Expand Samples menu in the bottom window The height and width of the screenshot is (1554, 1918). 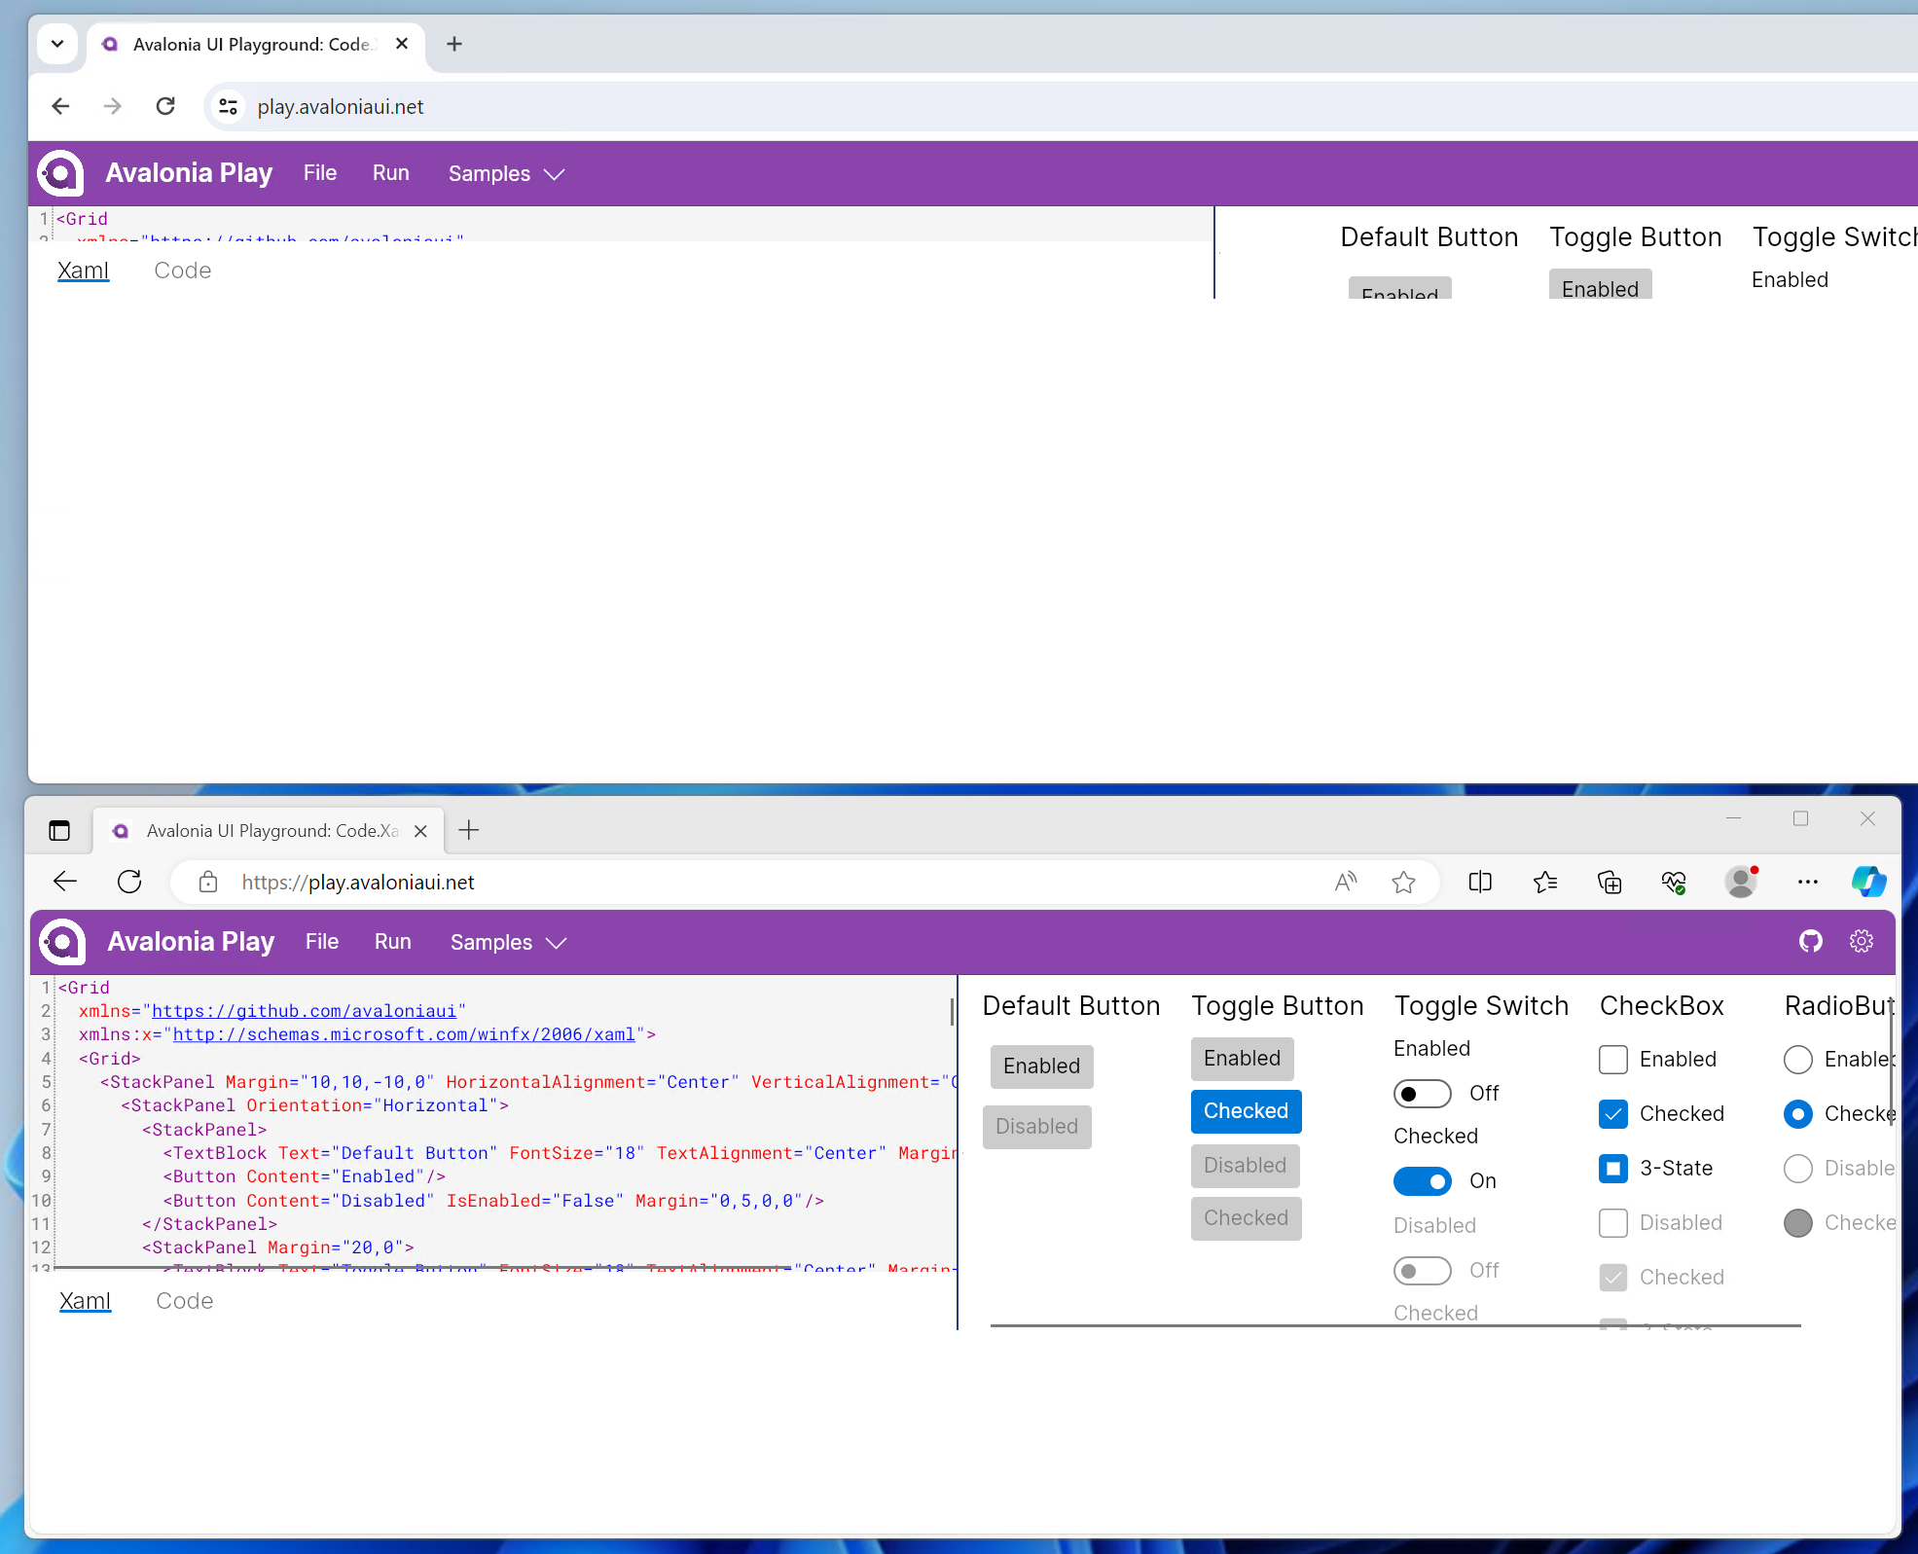click(507, 942)
